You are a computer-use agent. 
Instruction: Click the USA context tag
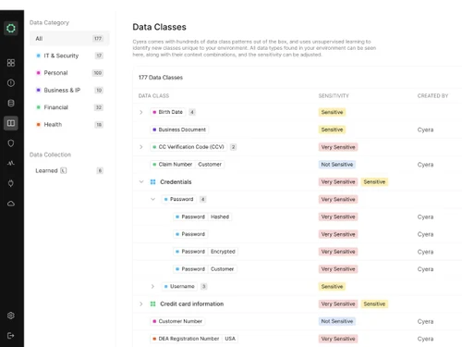point(230,339)
